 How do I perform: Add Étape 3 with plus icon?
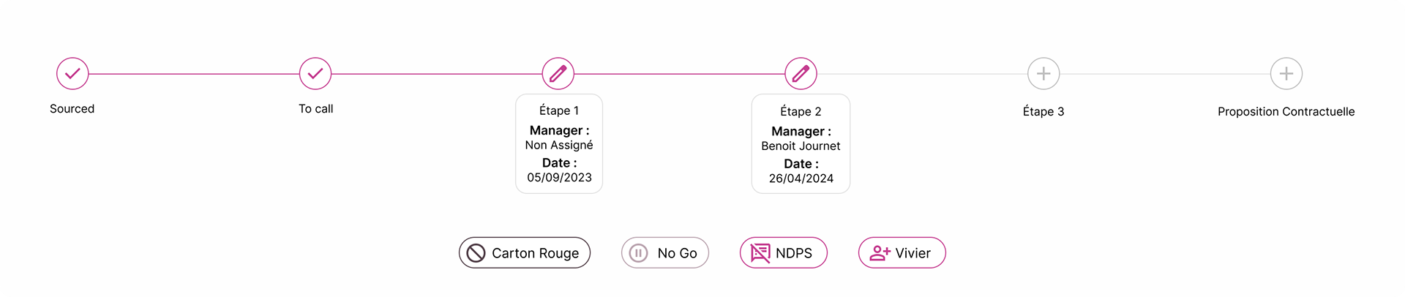[x=1044, y=74]
